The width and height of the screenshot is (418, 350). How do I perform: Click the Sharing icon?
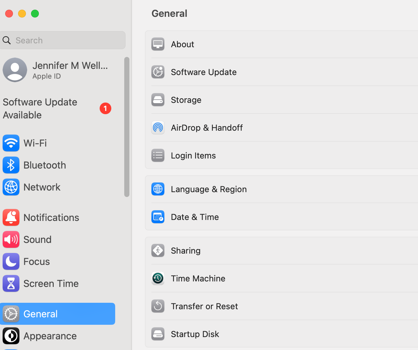(x=158, y=251)
